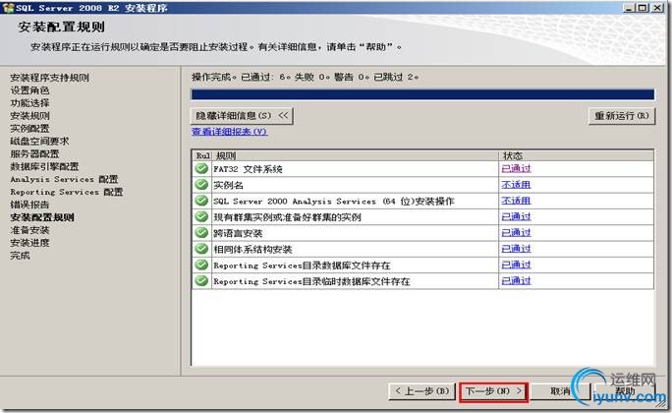Select 安装配置规则 current step
The width and height of the screenshot is (672, 413).
[42, 217]
